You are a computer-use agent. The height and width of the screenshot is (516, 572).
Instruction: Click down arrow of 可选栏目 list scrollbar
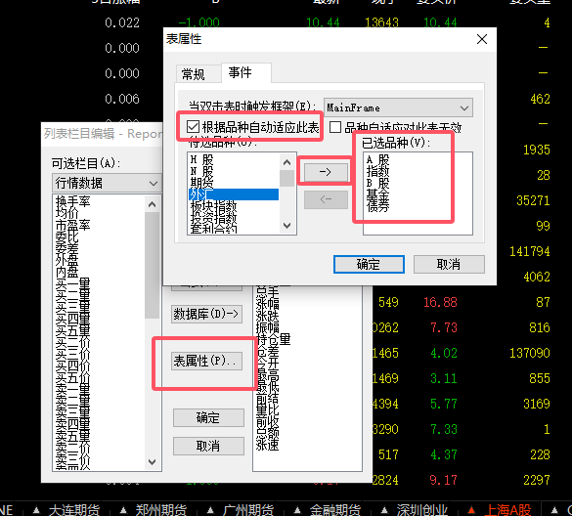153,462
